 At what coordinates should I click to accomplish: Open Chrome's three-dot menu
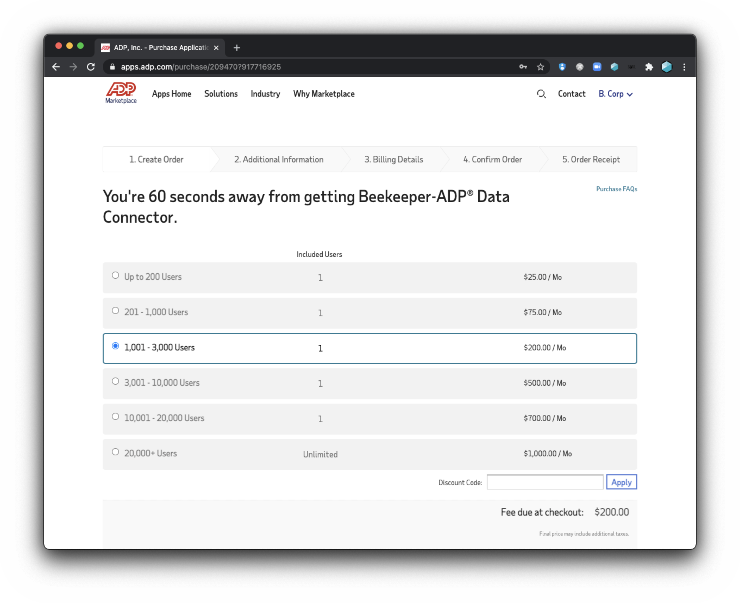[x=684, y=67]
